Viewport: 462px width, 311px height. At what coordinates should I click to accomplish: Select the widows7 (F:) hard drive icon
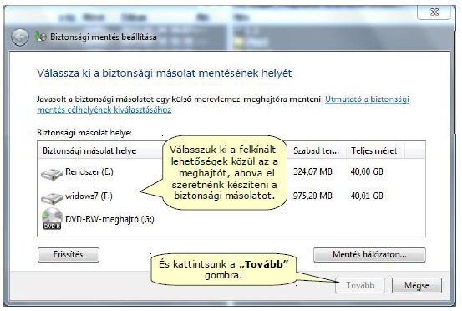52,198
